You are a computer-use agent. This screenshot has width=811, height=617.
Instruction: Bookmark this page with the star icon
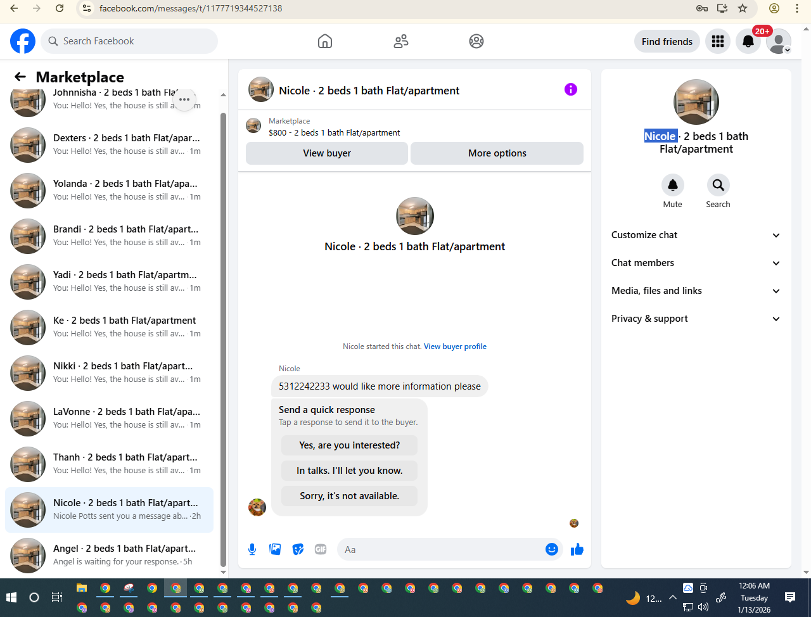point(743,8)
